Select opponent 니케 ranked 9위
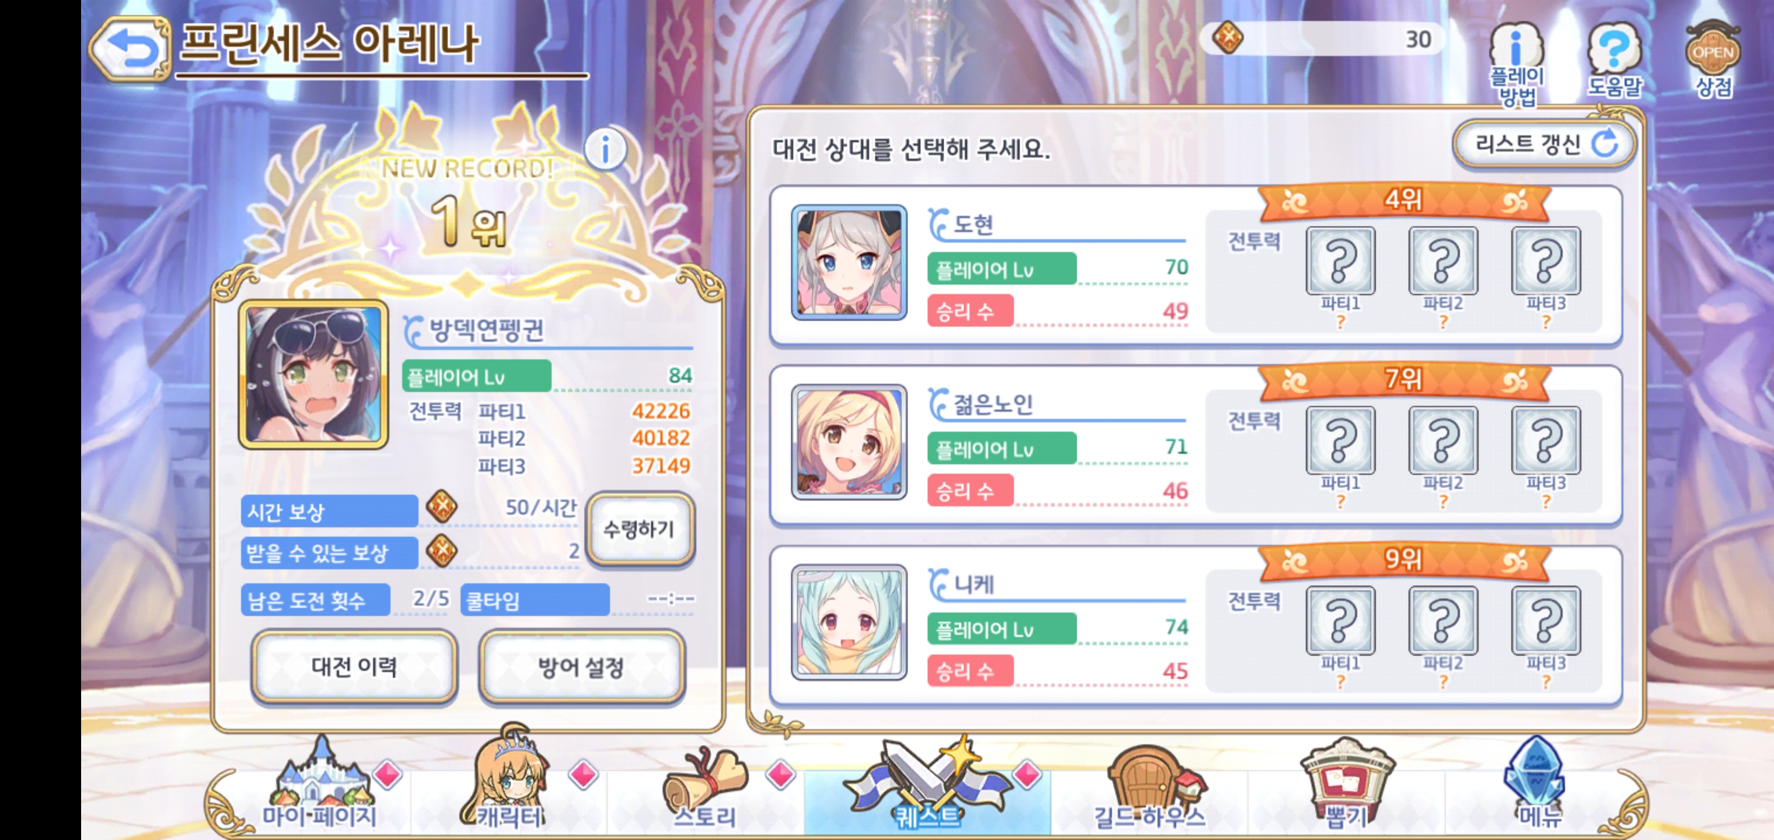 pyautogui.click(x=1196, y=625)
